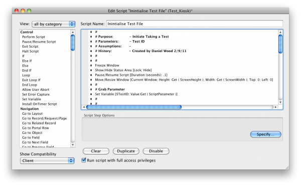Select 'Go to Next Field' step
301x186 pixels.
(x=35, y=142)
